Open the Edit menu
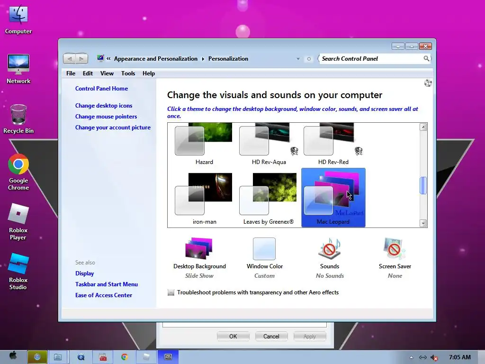485x364 pixels. pyautogui.click(x=88, y=73)
